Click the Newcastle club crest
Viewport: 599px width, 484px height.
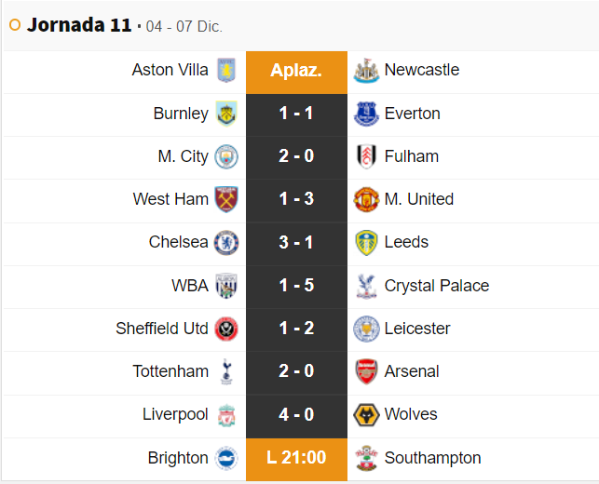[x=366, y=71]
